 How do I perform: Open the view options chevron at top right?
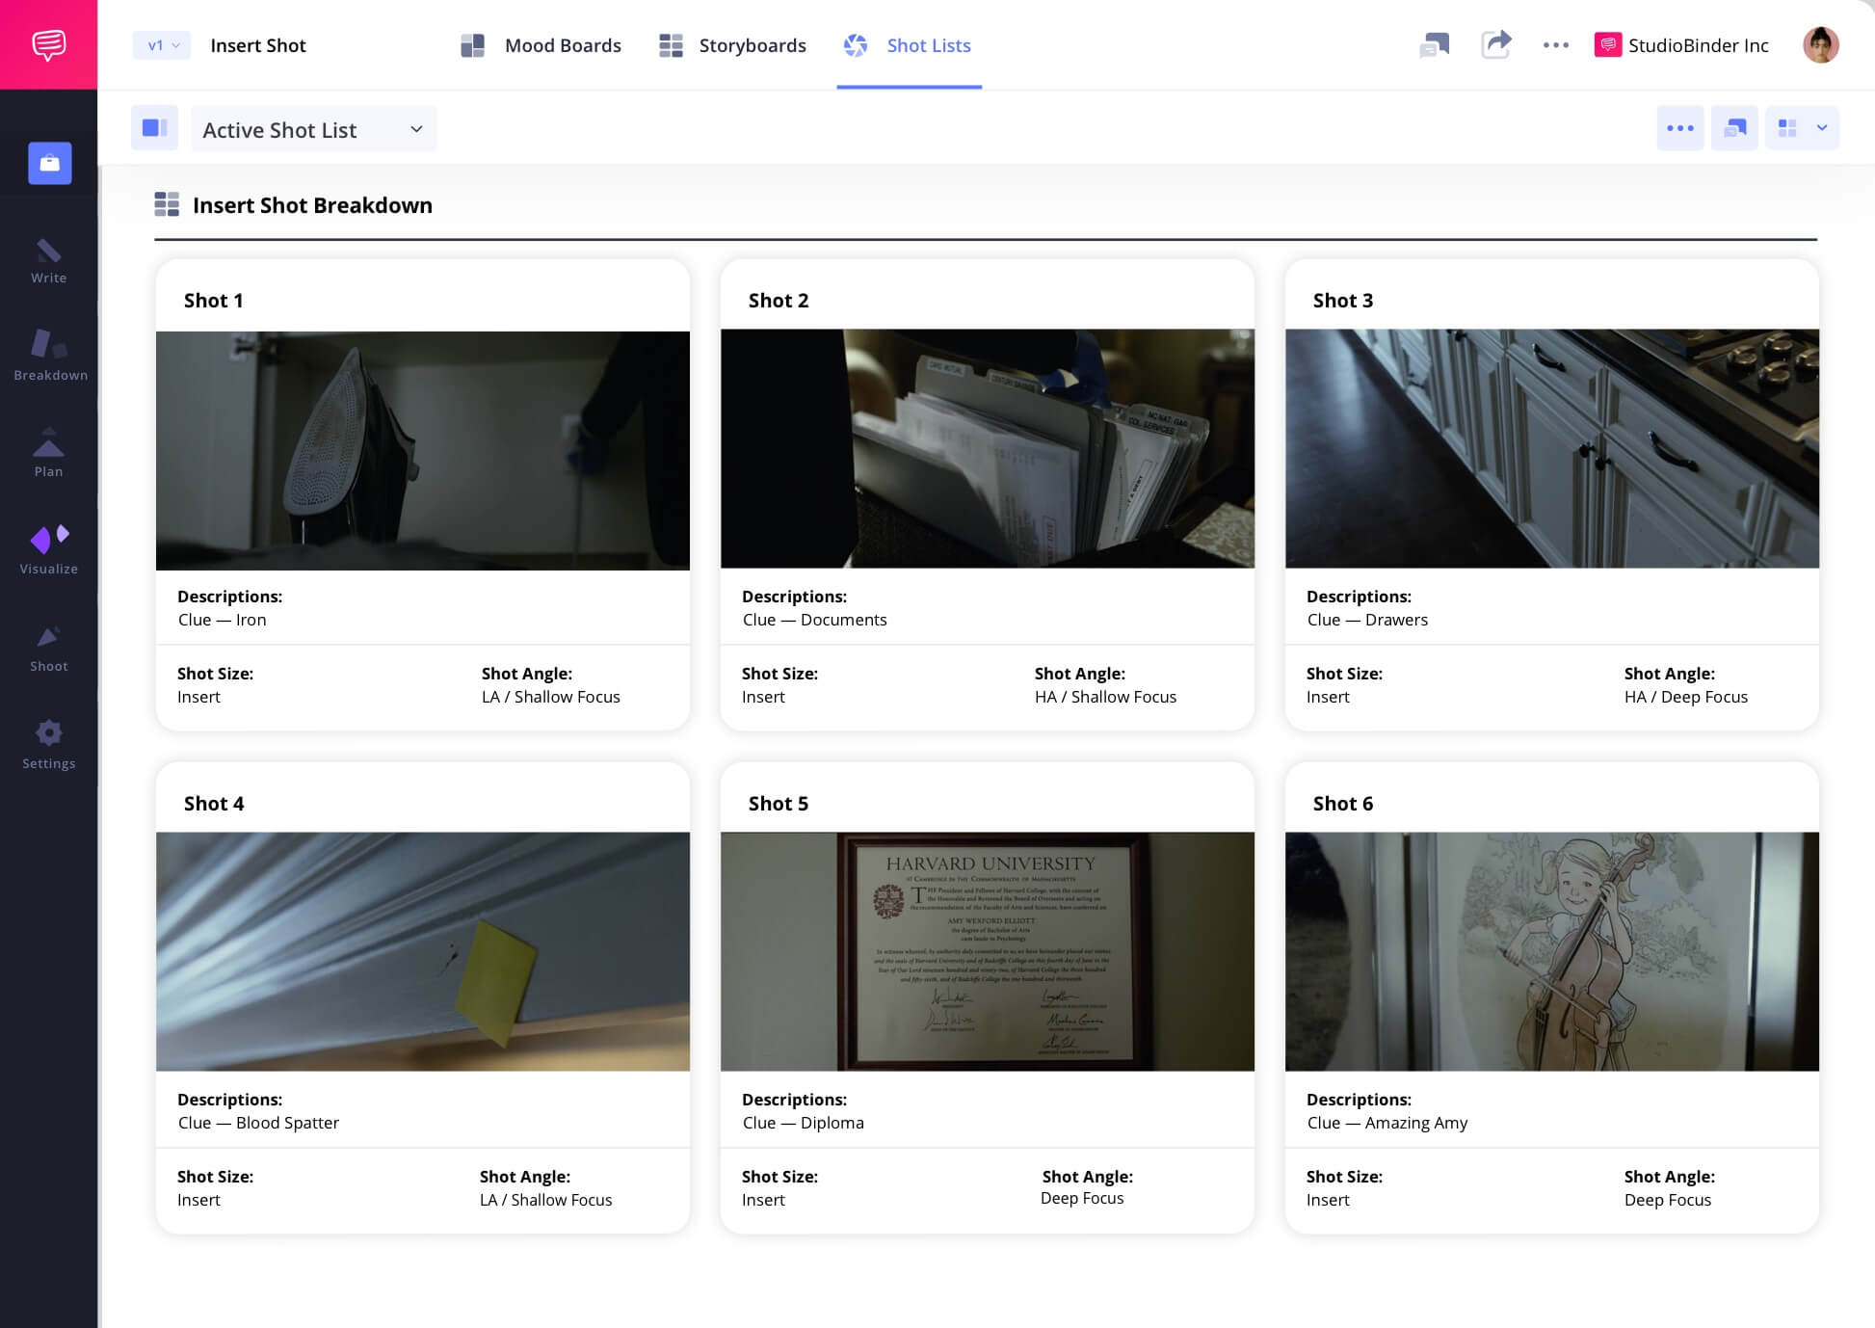tap(1822, 128)
